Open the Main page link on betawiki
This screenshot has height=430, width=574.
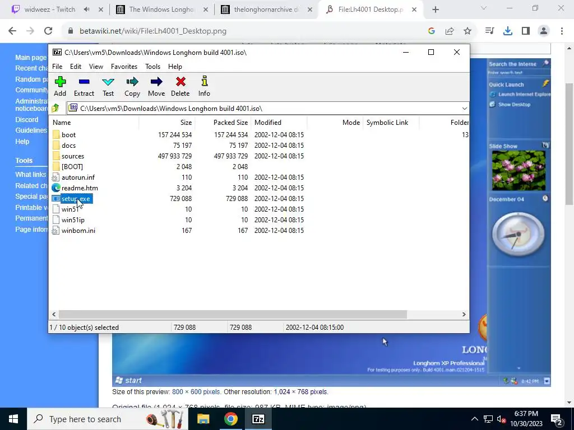click(31, 58)
